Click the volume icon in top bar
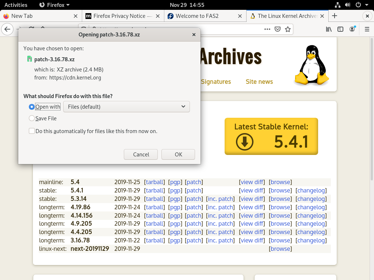Screen dimensions: 374x280 348,5
